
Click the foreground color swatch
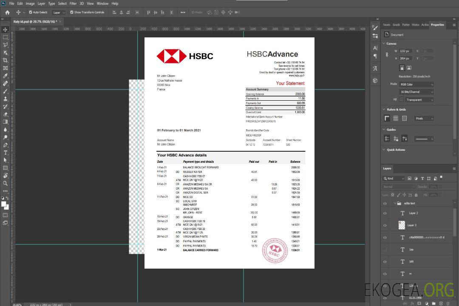click(4, 204)
